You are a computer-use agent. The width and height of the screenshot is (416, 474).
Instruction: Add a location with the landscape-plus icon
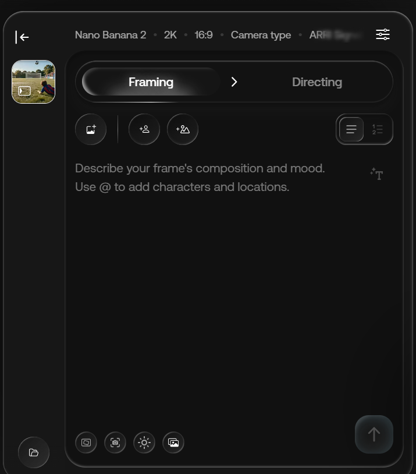click(183, 129)
